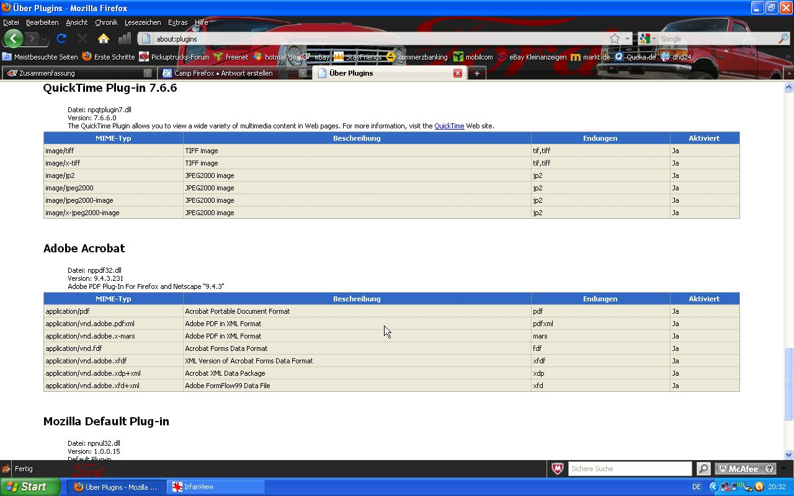Viewport: 794px width, 496px height.
Task: Show more bookmarks with the chevron
Action: (788, 56)
